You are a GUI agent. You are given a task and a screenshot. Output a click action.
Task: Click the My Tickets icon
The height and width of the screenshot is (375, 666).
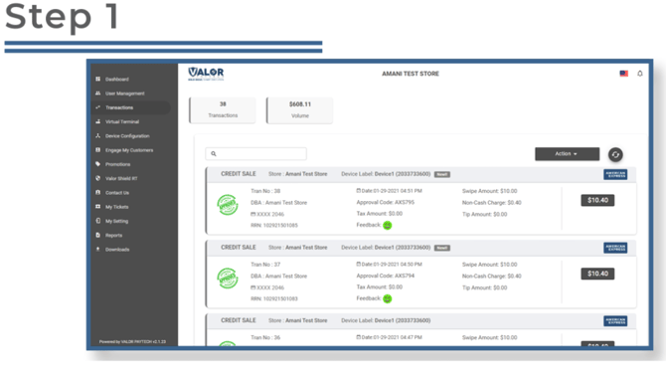(98, 207)
